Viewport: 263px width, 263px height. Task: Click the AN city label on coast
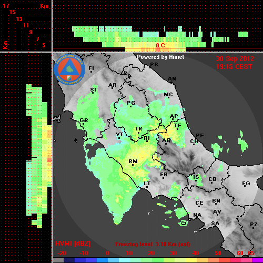tap(172, 79)
